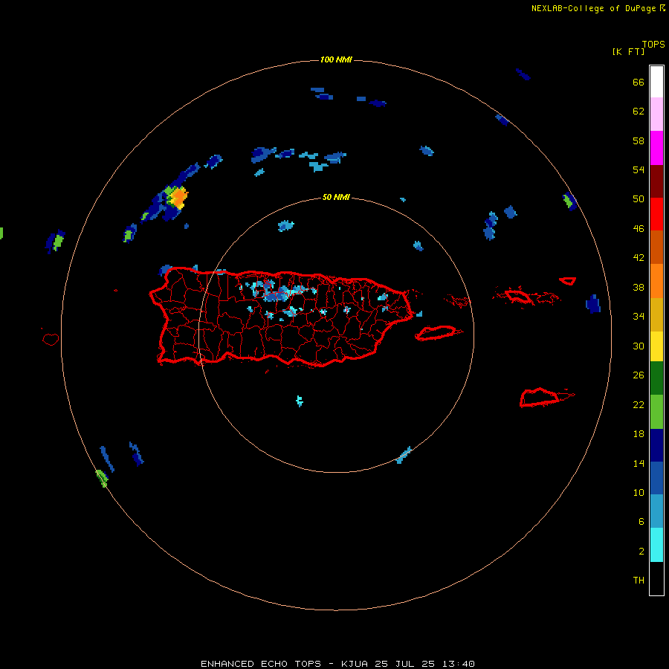Image resolution: width=669 pixels, height=669 pixels.
Task: Click the "NEXLAB-College of DuPage" credit text
Action: point(593,8)
